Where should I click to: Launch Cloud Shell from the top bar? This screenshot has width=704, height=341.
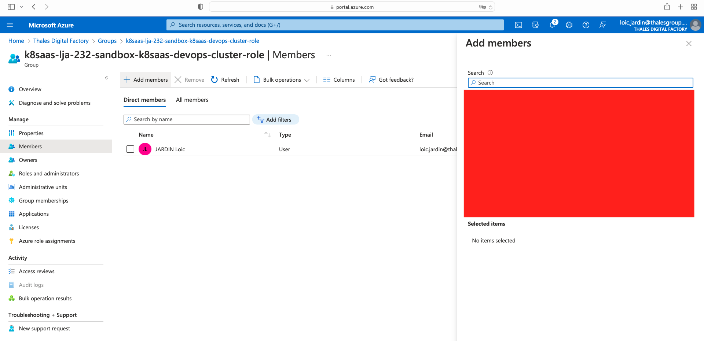point(518,25)
